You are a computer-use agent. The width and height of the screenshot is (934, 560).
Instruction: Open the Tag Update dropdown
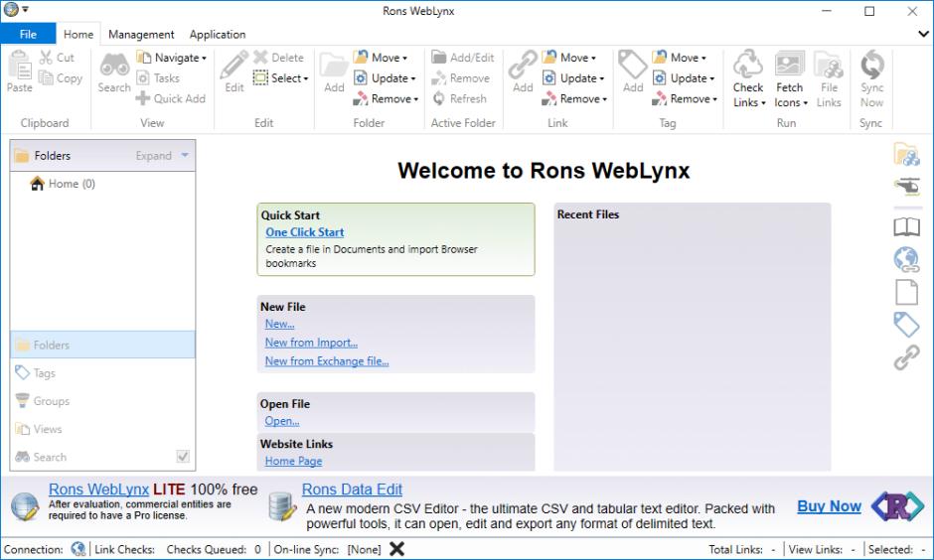click(x=684, y=78)
